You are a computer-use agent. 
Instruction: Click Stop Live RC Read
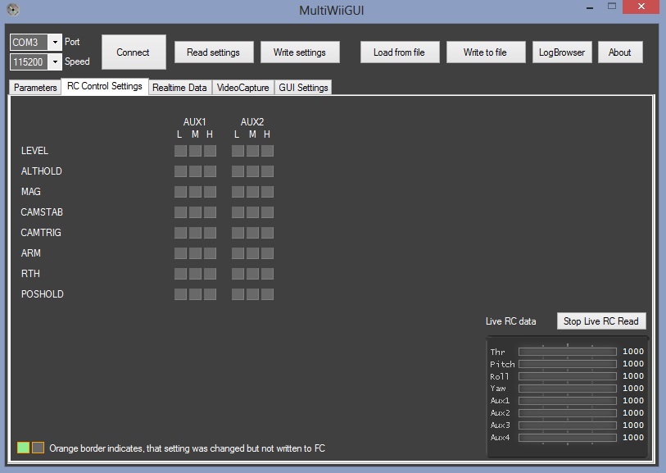[600, 321]
